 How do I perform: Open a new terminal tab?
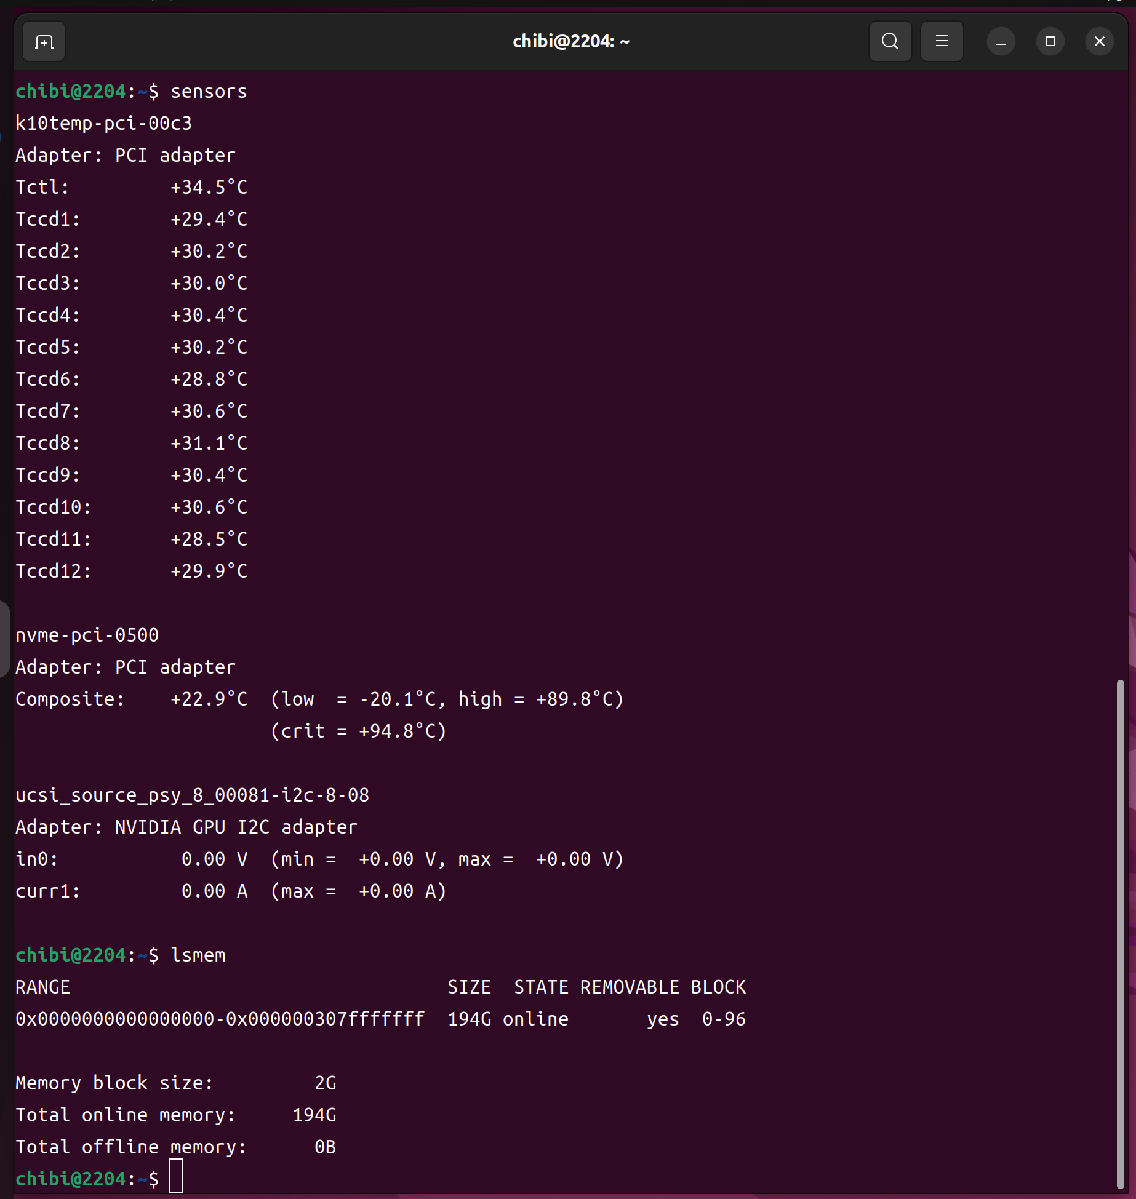pos(44,42)
